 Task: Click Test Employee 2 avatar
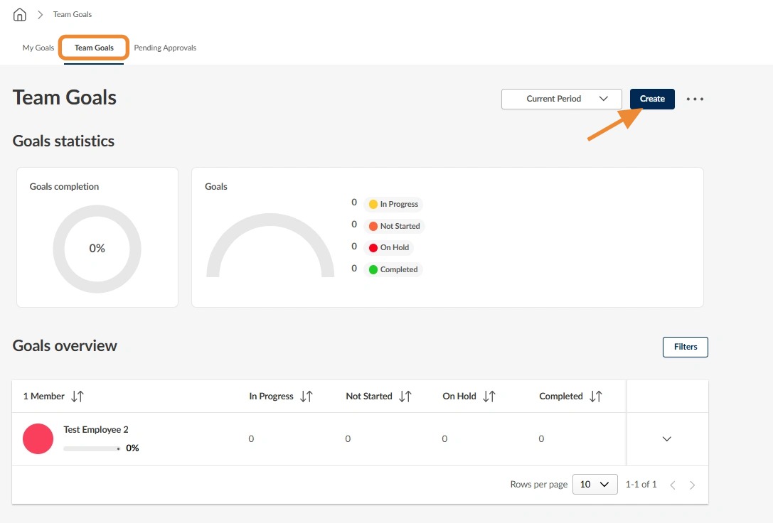38,438
